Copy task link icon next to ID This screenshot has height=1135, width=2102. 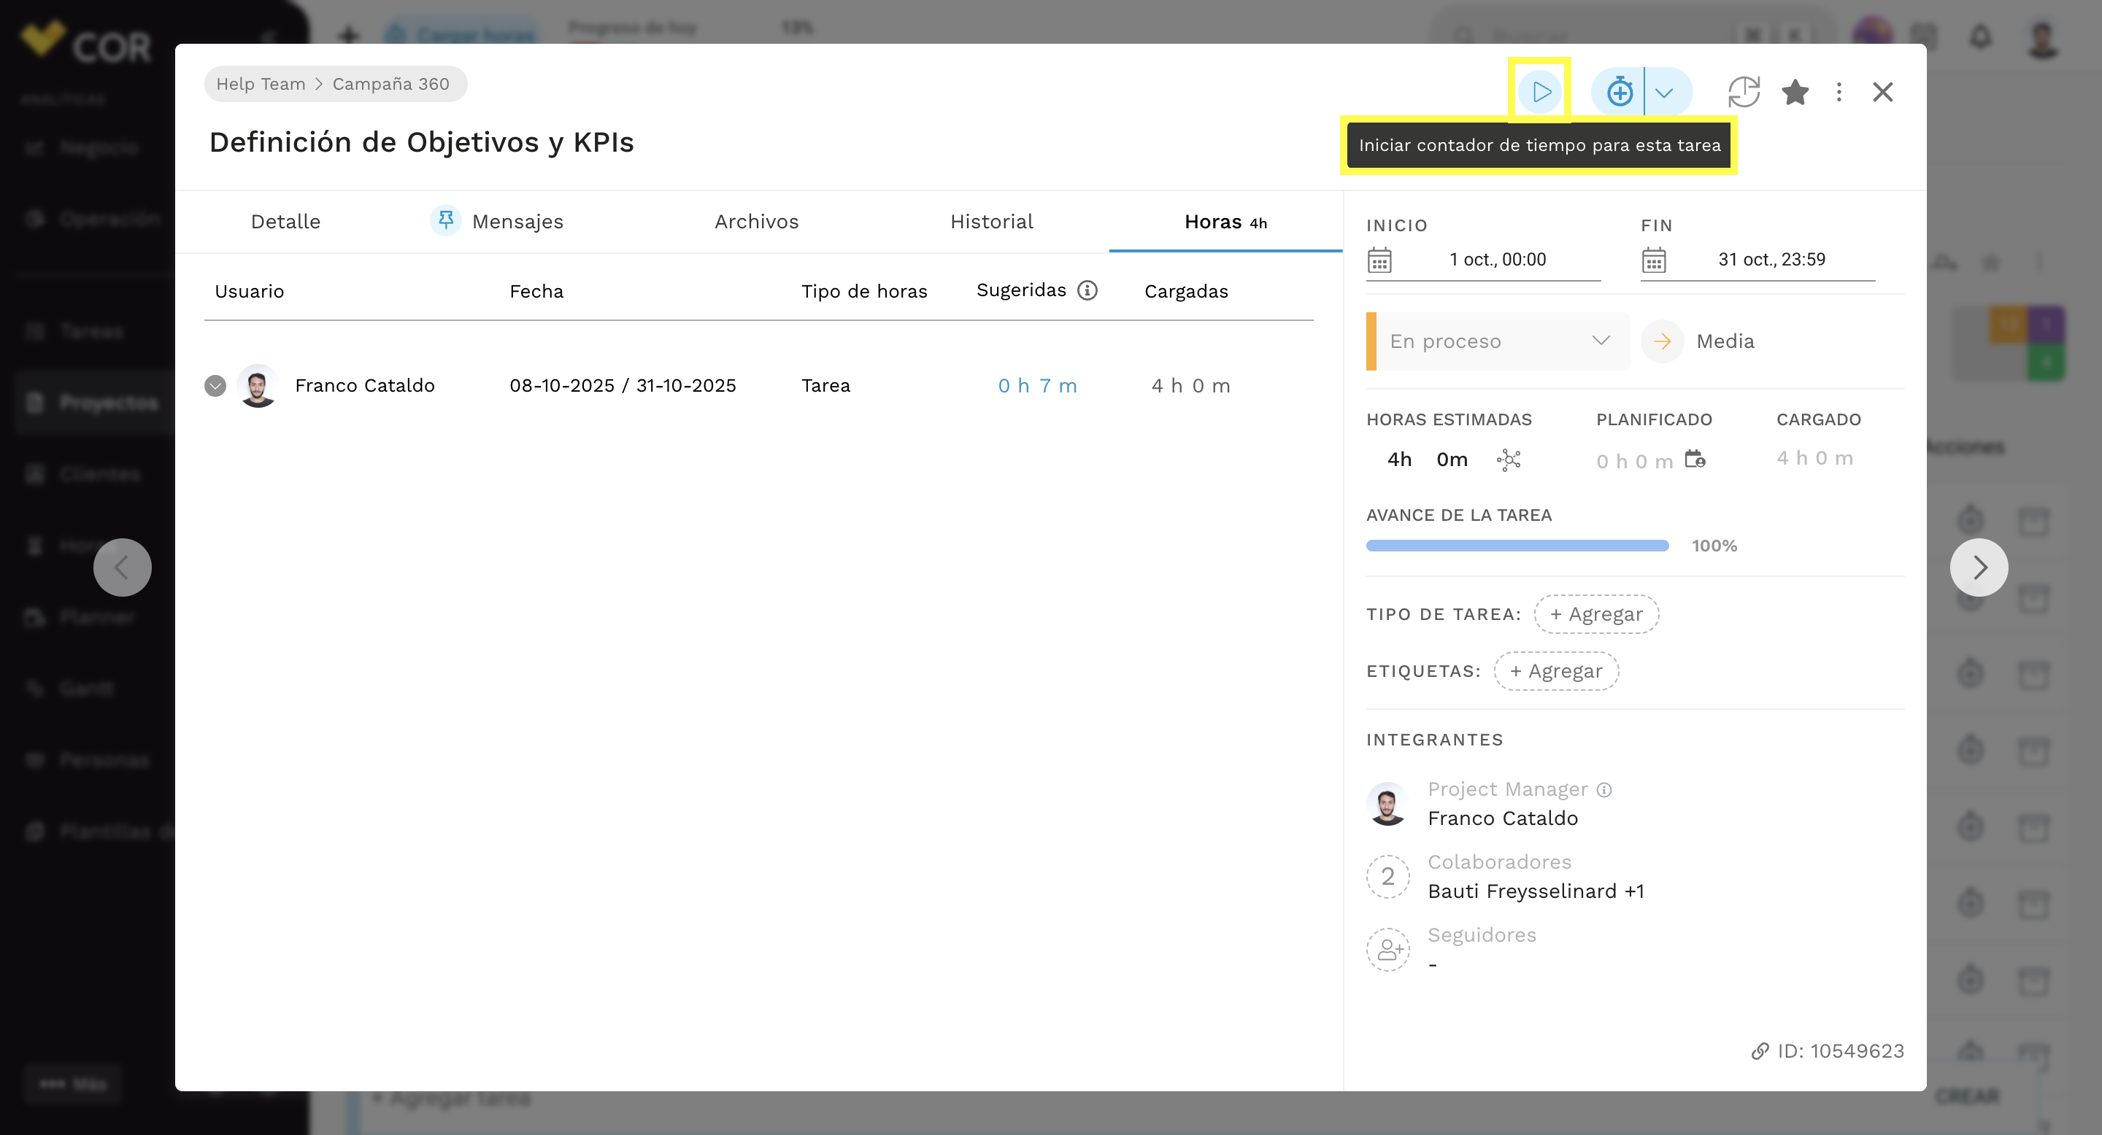click(1759, 1051)
